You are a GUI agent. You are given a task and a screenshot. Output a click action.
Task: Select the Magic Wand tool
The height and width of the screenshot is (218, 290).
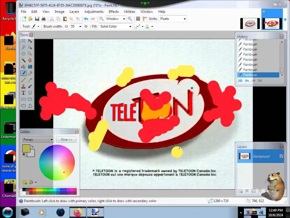click(24, 60)
